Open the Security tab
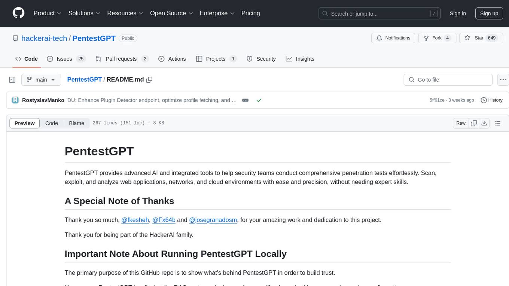509x286 pixels. tap(261, 59)
